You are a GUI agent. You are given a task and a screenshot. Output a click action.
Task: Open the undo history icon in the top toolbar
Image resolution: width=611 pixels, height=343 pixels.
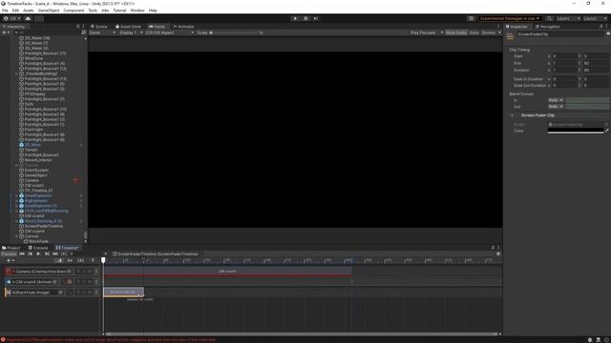pos(471,18)
